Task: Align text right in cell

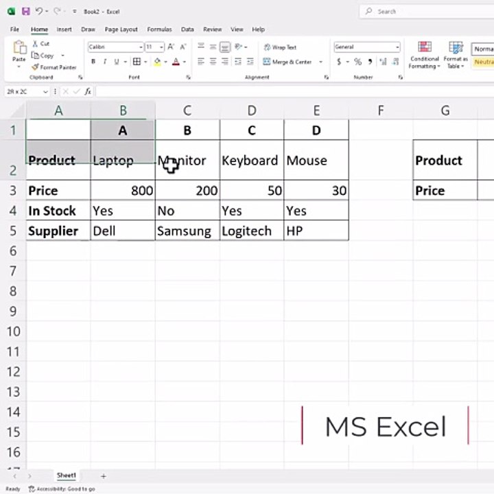Action: (225, 62)
